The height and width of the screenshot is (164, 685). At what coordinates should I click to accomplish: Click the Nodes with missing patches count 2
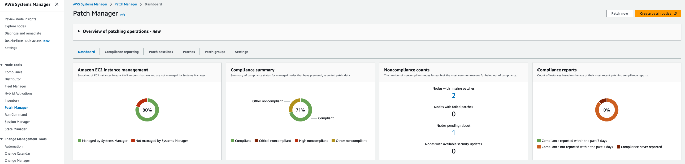[x=454, y=96]
